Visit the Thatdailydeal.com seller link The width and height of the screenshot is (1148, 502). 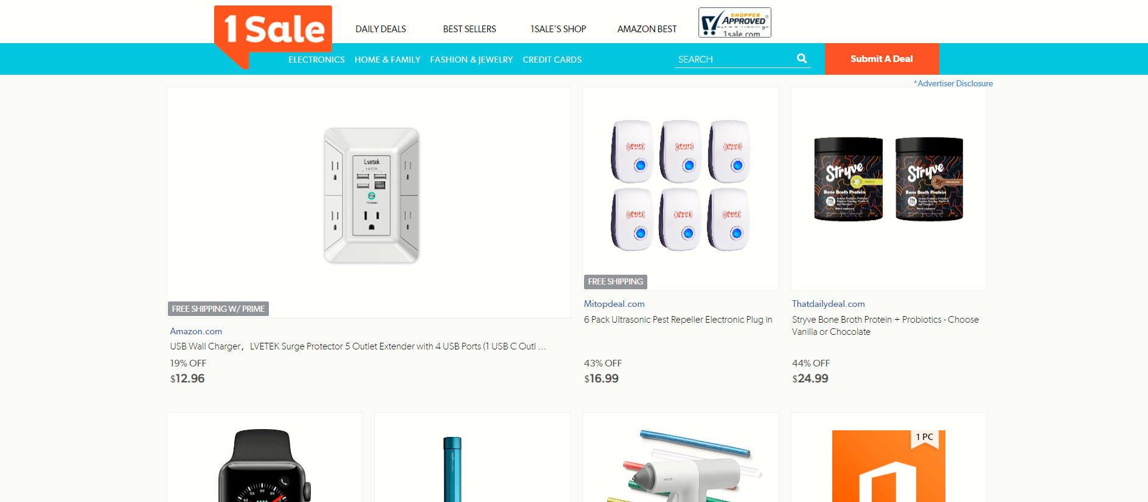[x=829, y=304]
